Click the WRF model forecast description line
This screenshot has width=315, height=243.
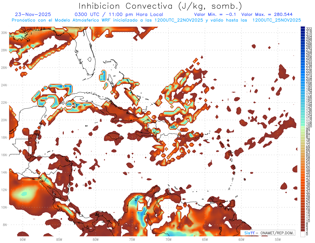pos(156,20)
